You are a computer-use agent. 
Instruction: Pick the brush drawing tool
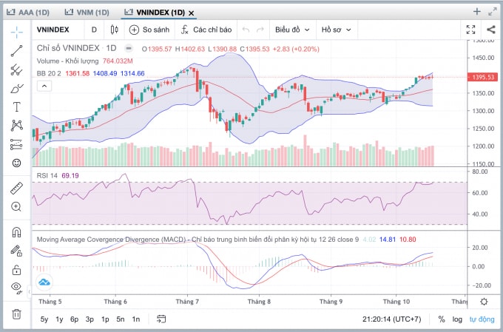coord(17,88)
